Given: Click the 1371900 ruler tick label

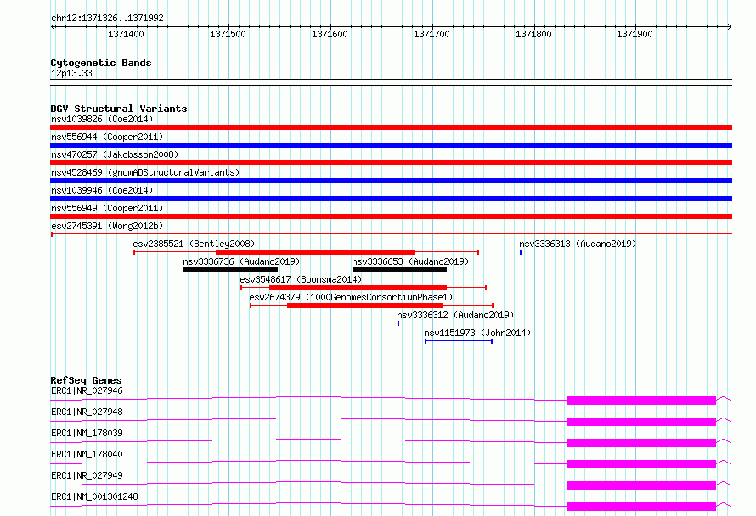Looking at the screenshot, I should pos(635,34).
